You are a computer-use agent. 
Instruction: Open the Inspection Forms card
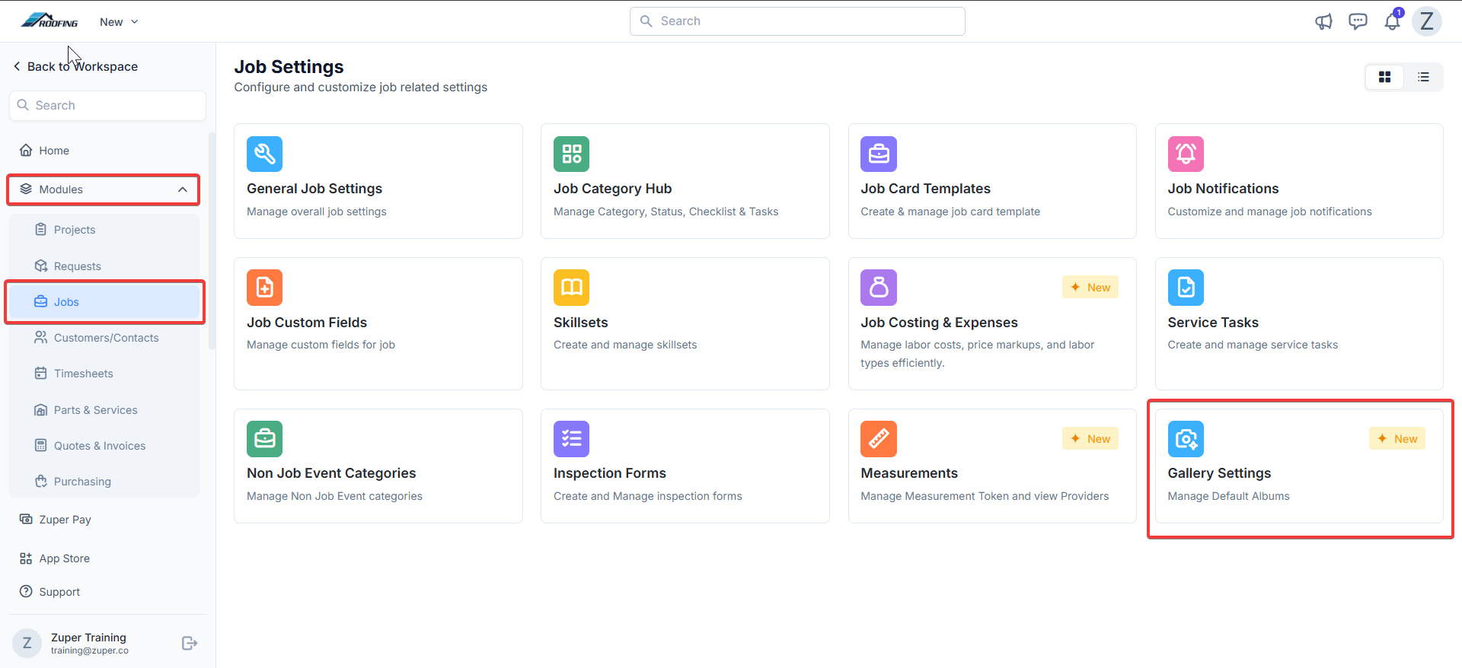[685, 466]
